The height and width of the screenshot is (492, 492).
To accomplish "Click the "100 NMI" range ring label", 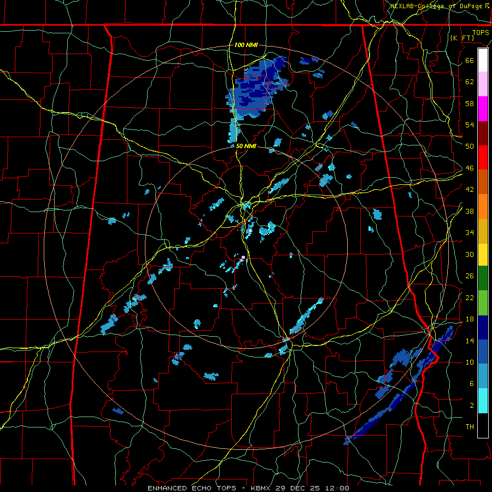I will pos(246,45).
